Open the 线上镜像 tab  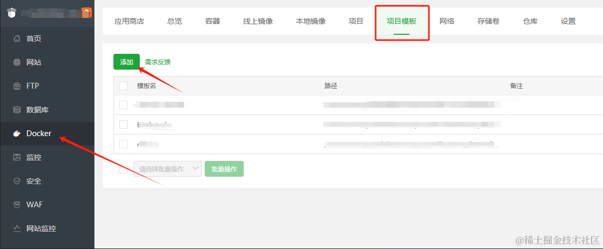point(258,21)
